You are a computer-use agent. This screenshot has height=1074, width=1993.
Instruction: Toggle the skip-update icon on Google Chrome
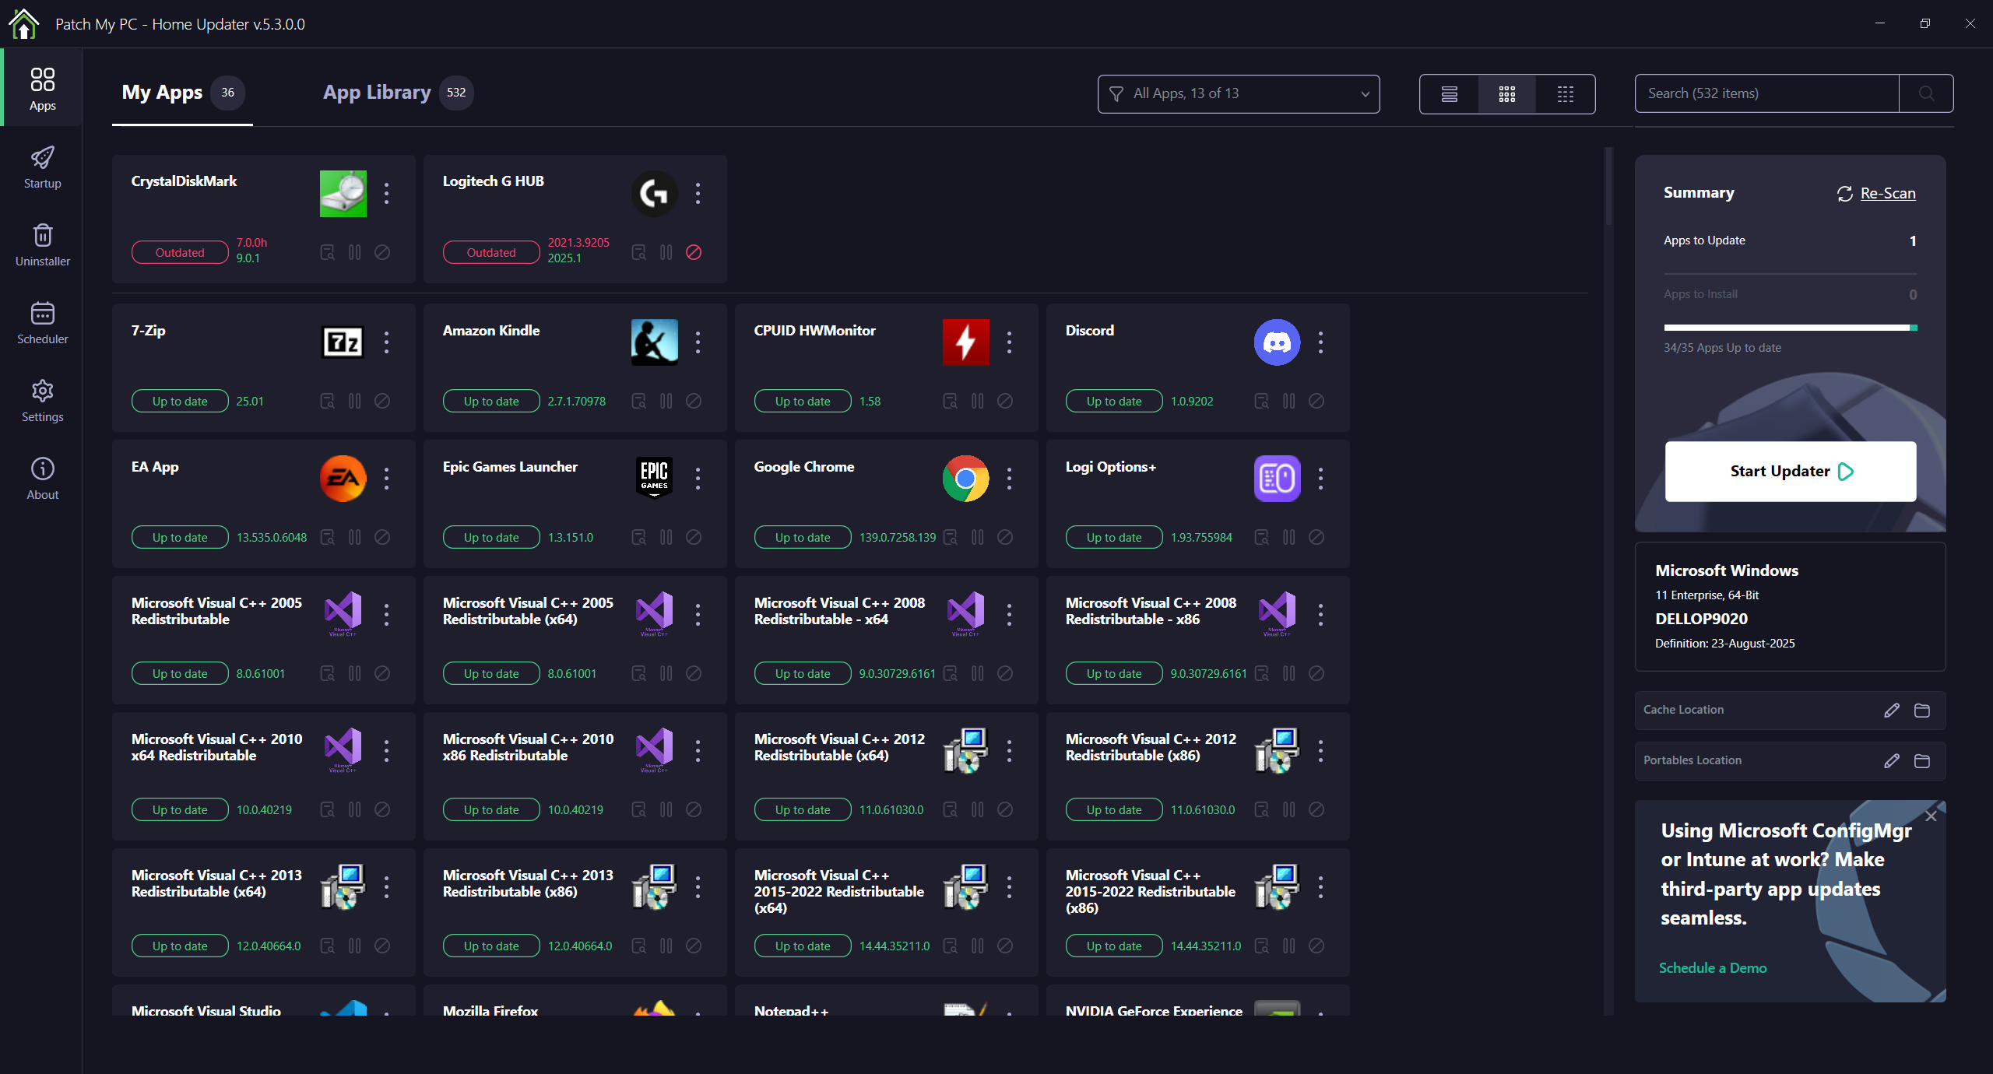pos(1005,537)
